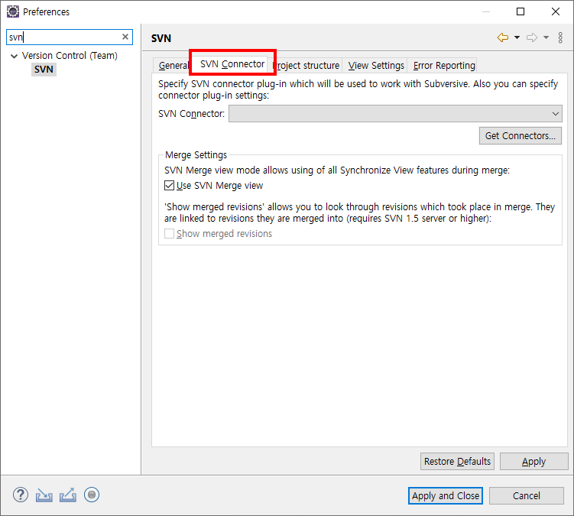Viewport: 574px width, 516px height.
Task: Click the 'SVN Connector:' field label
Action: (191, 114)
